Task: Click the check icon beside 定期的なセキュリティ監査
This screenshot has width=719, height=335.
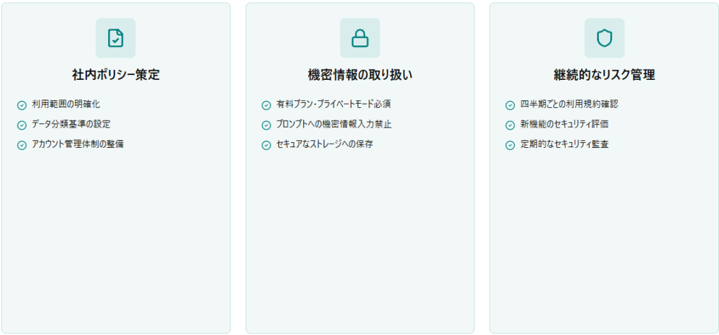Action: (x=510, y=145)
